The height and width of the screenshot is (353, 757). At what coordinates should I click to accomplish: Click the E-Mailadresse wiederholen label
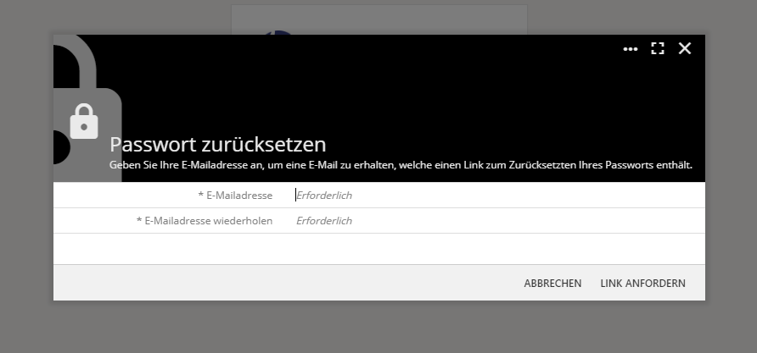207,221
